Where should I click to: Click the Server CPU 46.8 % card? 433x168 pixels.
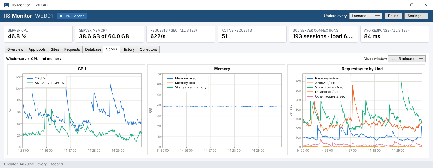click(x=38, y=34)
